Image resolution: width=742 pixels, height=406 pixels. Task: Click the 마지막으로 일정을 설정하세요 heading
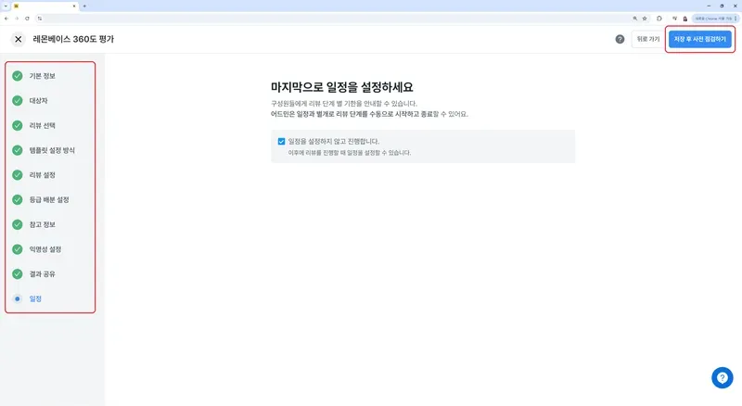pyautogui.click(x=341, y=87)
